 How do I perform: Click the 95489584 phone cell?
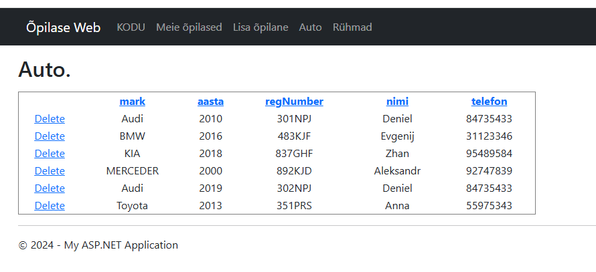pyautogui.click(x=489, y=154)
